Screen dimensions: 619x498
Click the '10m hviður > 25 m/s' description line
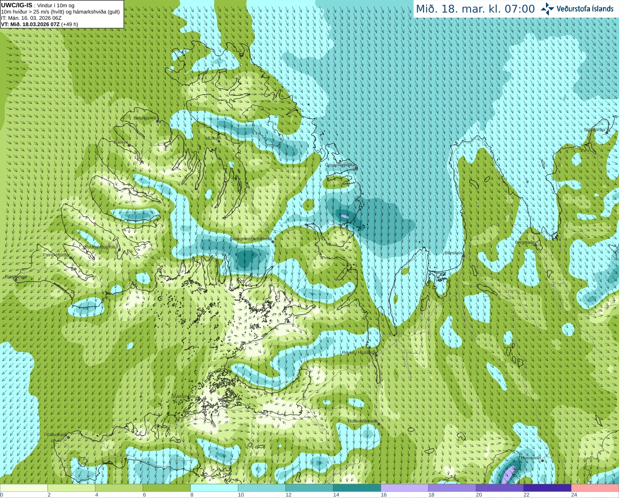[60, 12]
